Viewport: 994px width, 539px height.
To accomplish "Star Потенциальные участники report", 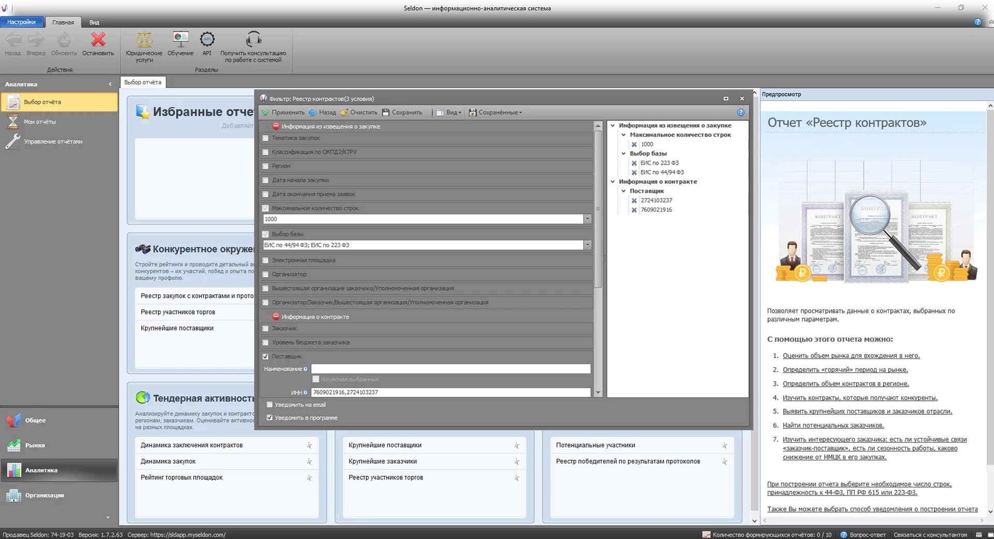I will tap(725, 445).
